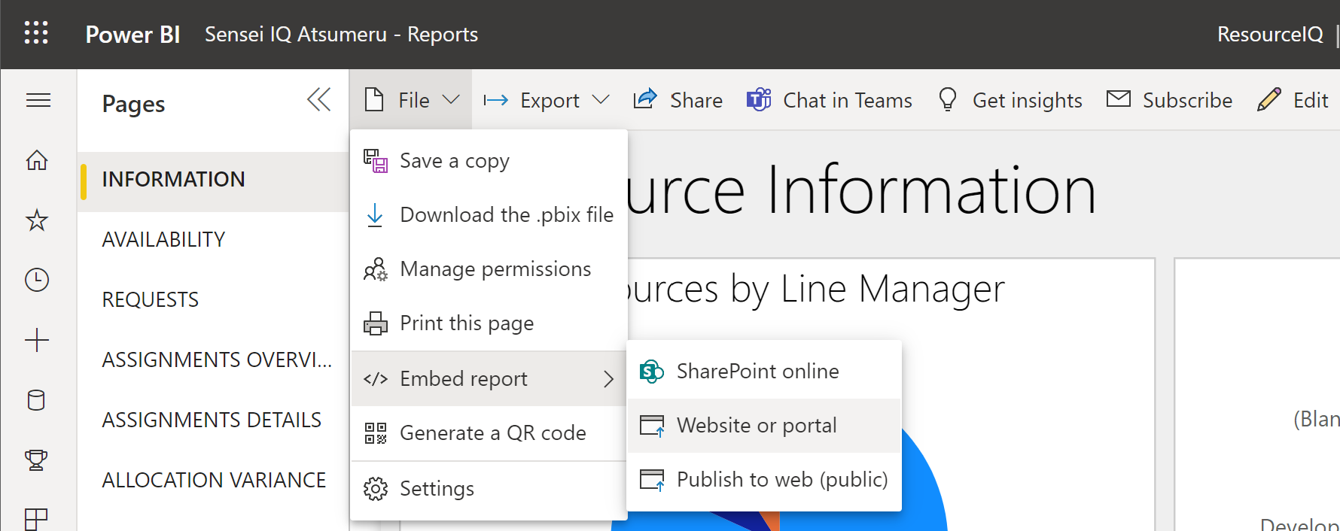Open the app launcher waffle icon
Image resolution: width=1340 pixels, height=531 pixels.
tap(36, 33)
